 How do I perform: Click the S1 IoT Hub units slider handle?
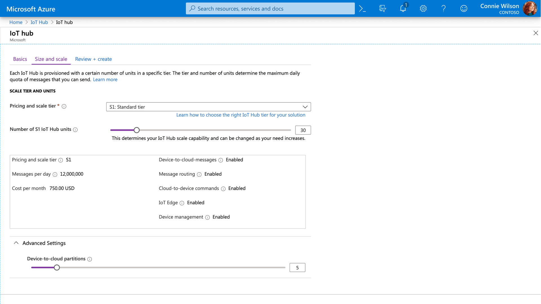137,130
